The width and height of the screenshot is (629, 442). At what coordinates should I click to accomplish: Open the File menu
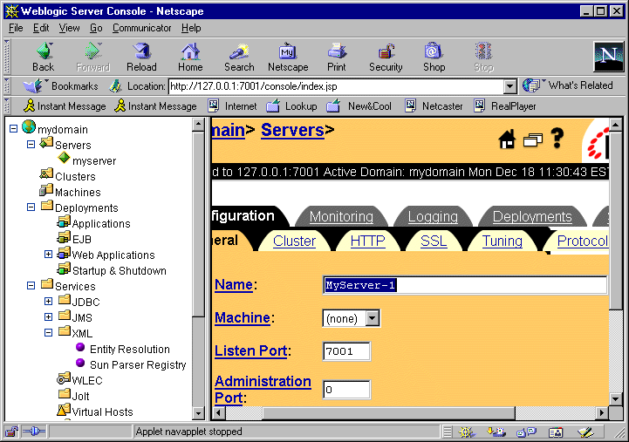tap(16, 28)
